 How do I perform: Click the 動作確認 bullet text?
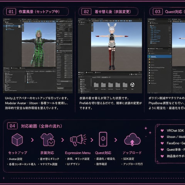tap(101, 164)
